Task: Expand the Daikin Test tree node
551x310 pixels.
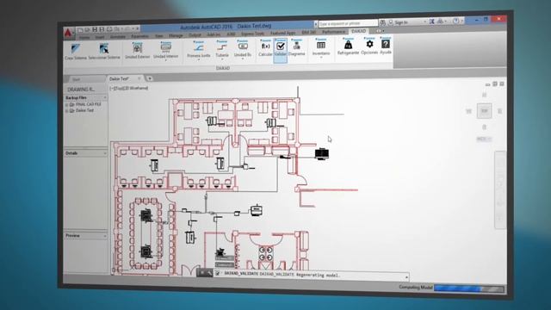Action: click(66, 111)
